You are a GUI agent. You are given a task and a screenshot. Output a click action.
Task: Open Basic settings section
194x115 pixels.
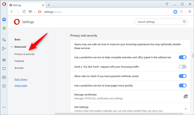(17, 39)
